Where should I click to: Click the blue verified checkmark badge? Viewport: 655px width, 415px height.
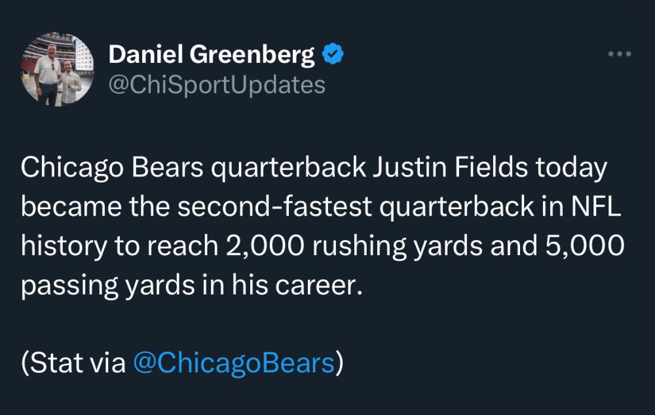[x=333, y=54]
